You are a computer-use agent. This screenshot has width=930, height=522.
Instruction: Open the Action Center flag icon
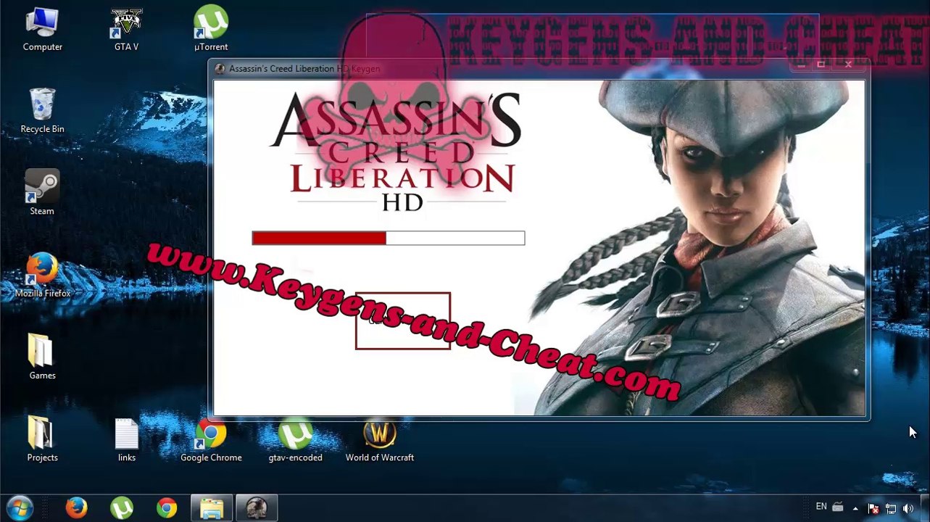tap(873, 508)
